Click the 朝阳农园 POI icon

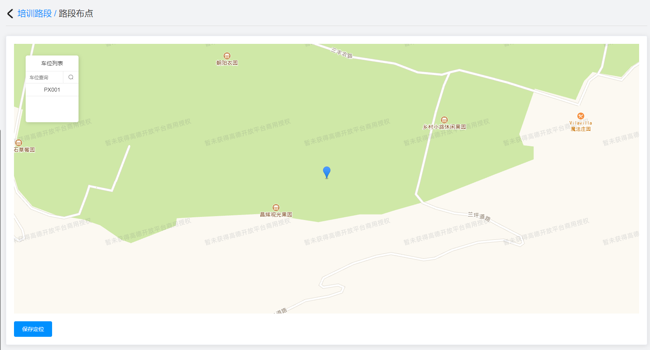point(227,56)
